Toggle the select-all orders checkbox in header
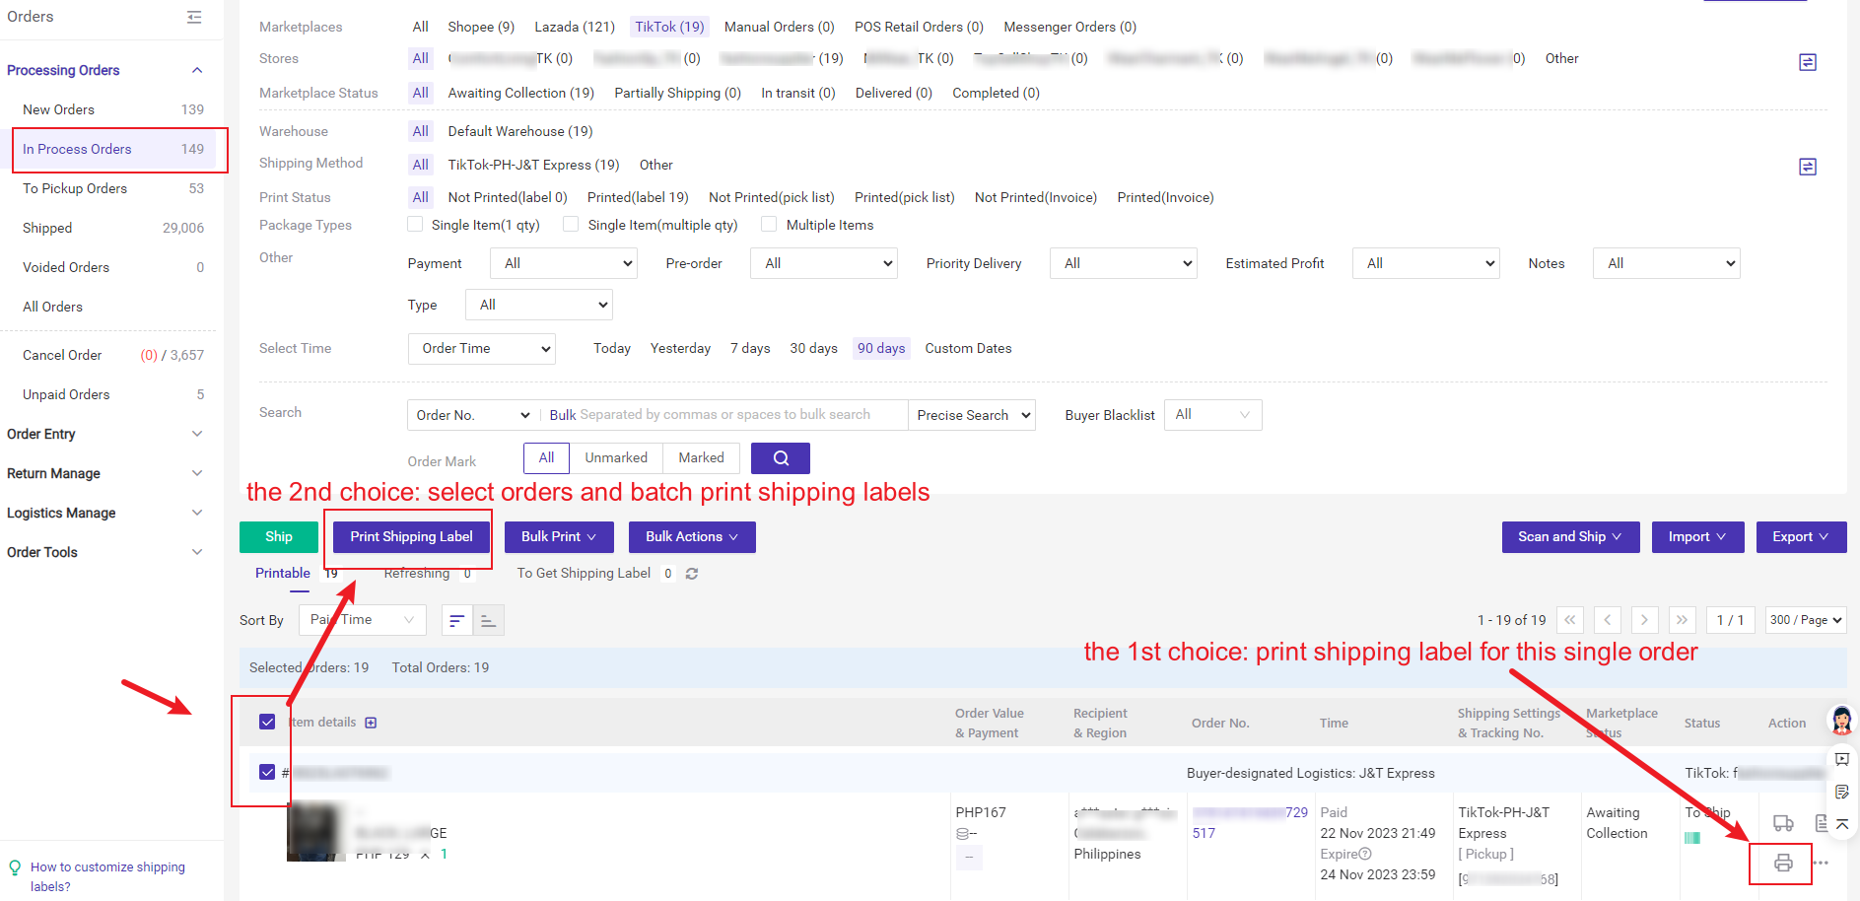Viewport: 1860px width, 901px height. [x=267, y=722]
